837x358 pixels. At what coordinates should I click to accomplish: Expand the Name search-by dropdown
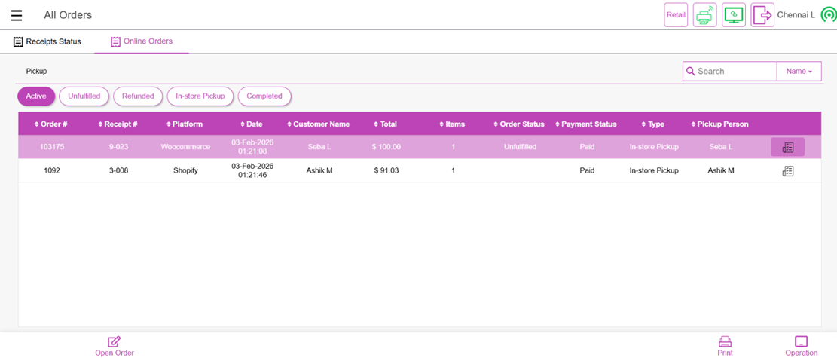[799, 72]
